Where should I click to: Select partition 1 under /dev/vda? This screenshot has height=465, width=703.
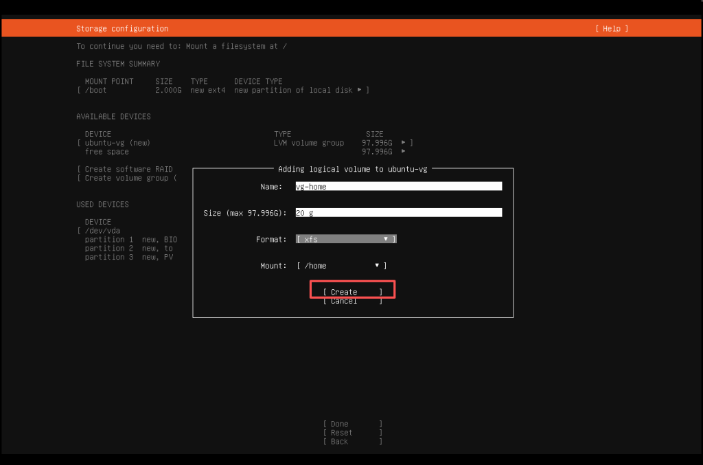(110, 239)
